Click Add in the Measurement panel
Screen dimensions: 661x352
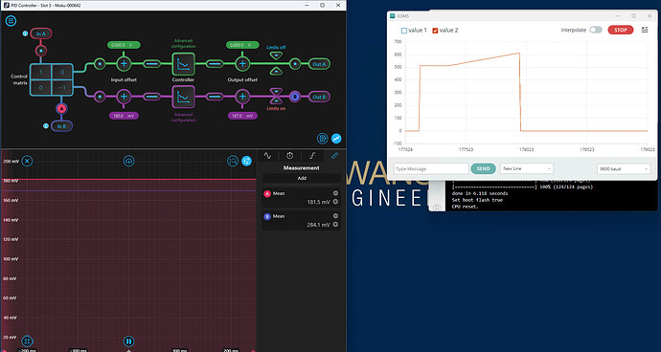pos(302,178)
